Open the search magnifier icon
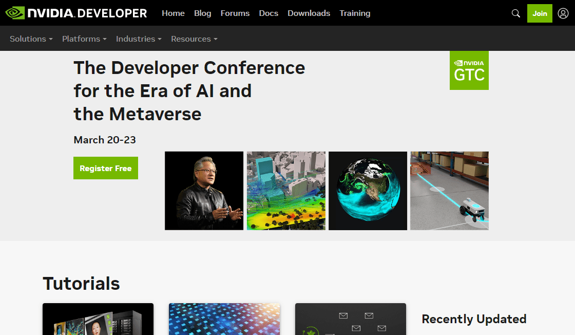This screenshot has width=575, height=335. coord(515,13)
